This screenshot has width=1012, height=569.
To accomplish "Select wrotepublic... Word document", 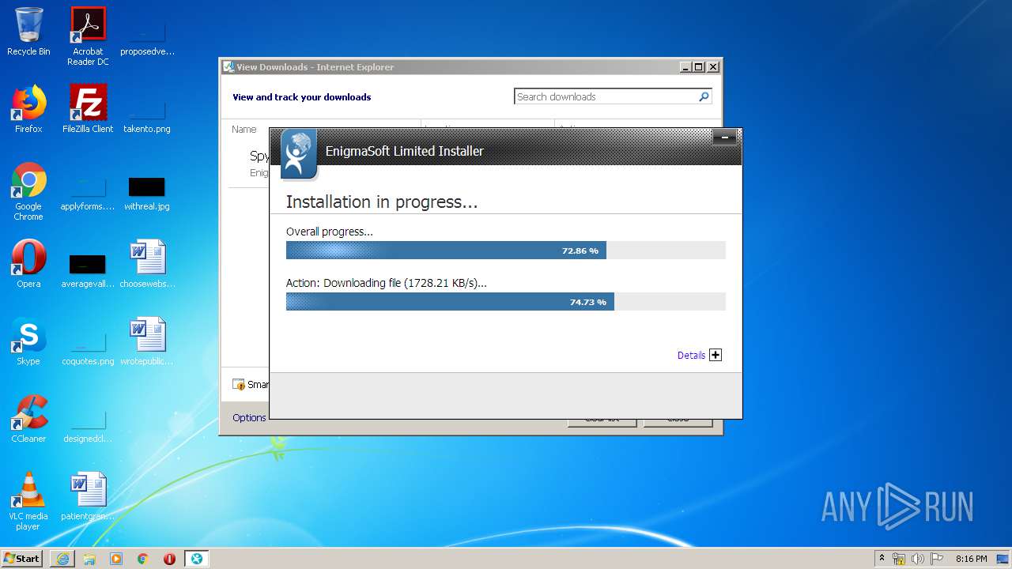I will click(147, 341).
